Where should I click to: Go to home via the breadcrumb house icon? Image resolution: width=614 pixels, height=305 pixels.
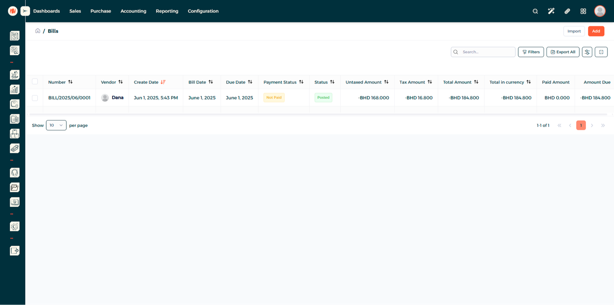tap(38, 31)
